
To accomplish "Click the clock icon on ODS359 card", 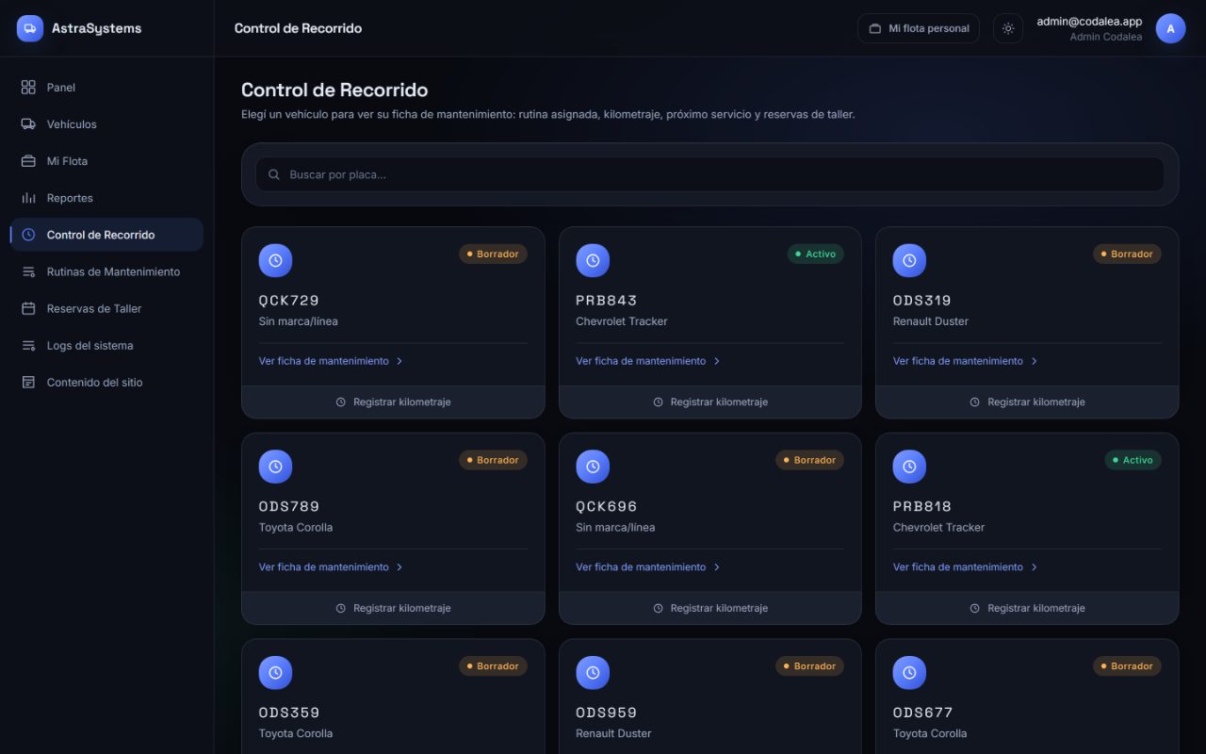I will pyautogui.click(x=275, y=673).
